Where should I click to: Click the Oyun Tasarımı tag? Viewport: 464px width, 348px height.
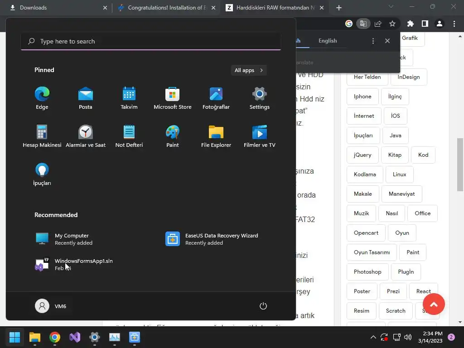click(x=372, y=252)
